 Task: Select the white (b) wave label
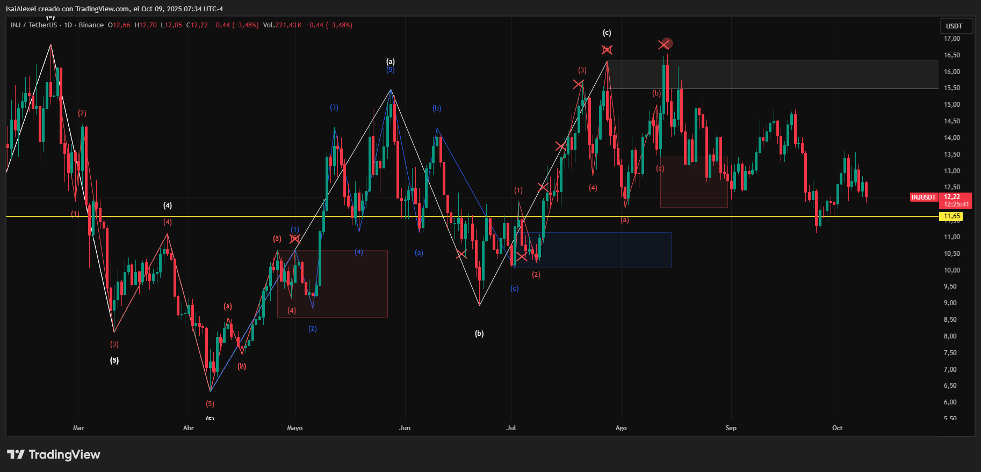[479, 334]
